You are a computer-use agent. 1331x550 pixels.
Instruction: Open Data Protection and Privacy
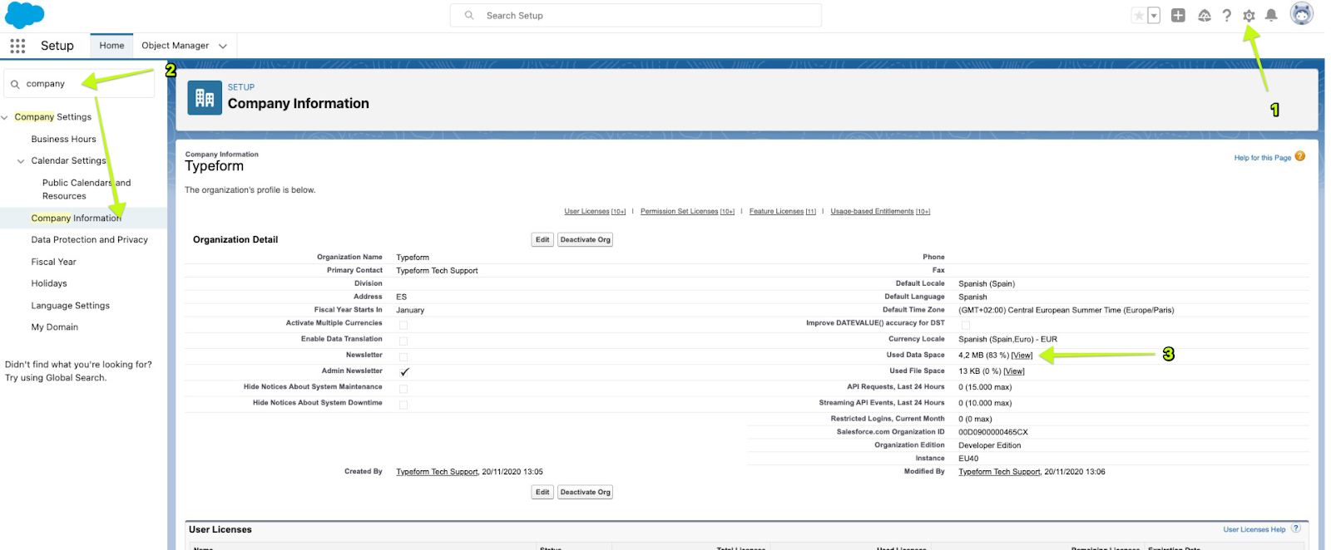(x=90, y=240)
